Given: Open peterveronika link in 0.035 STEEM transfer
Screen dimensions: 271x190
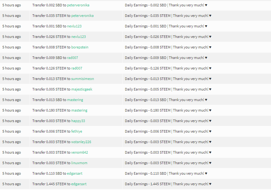Looking at the screenshot, I should coord(82,16).
